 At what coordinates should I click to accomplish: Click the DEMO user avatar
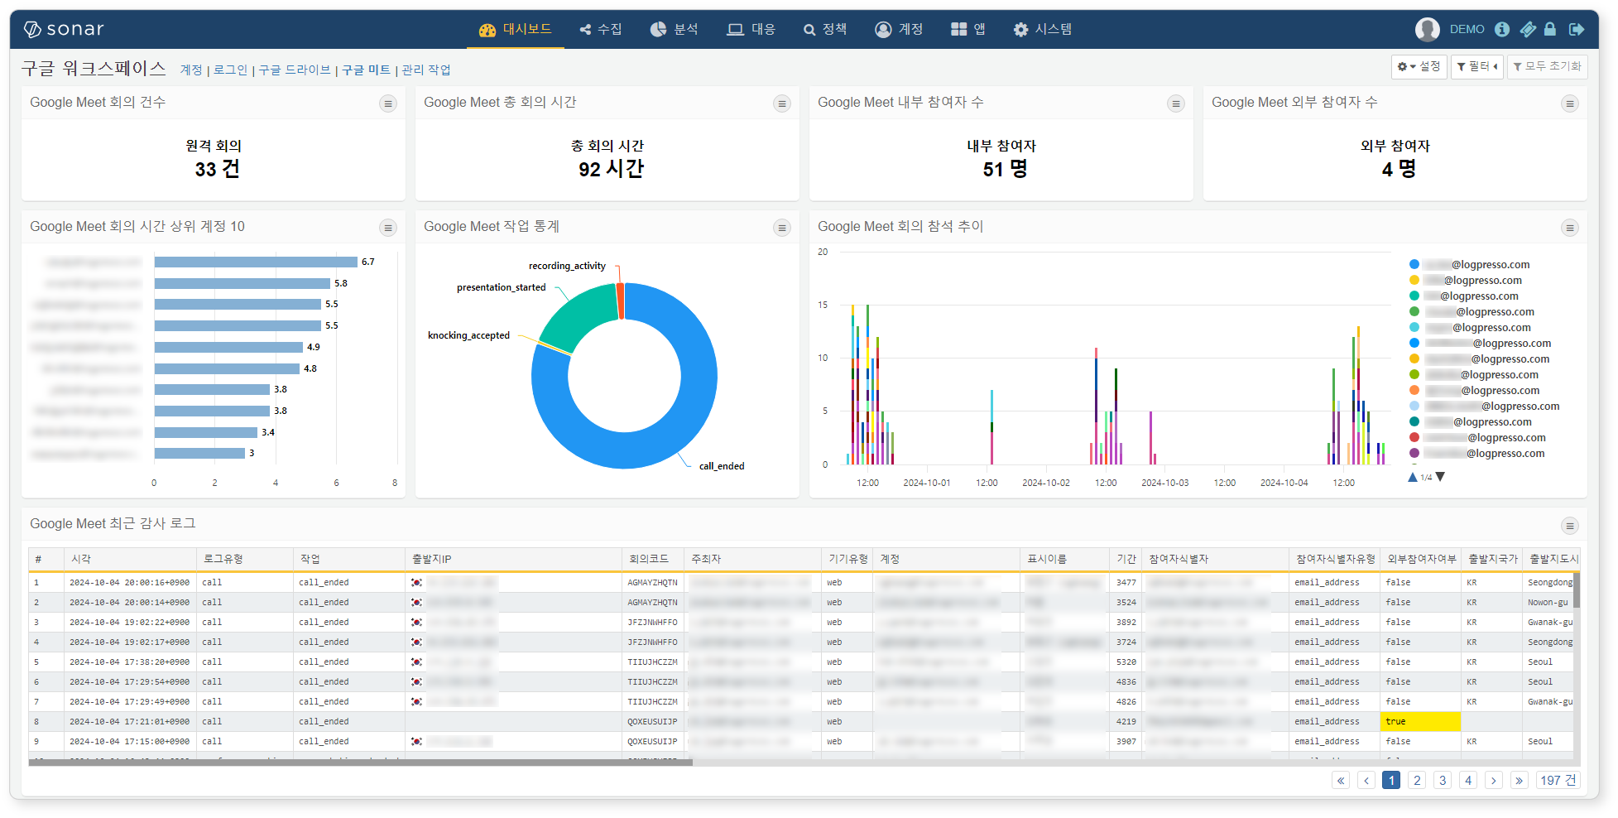pyautogui.click(x=1428, y=29)
